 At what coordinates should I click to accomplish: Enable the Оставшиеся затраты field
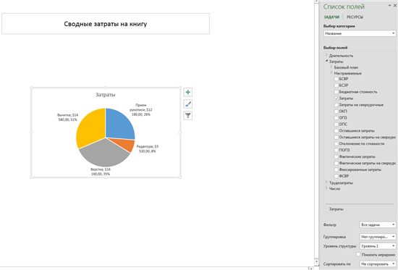(336, 131)
